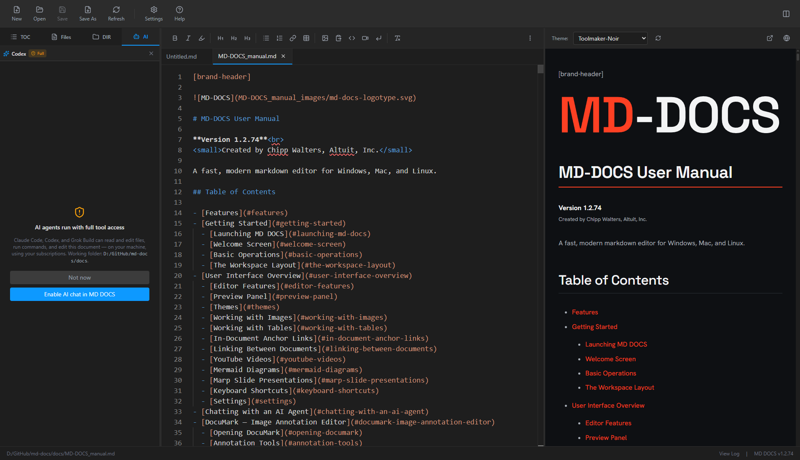Screen dimensions: 800x460
Task: Click Save As in the toolbar
Action: click(x=88, y=13)
